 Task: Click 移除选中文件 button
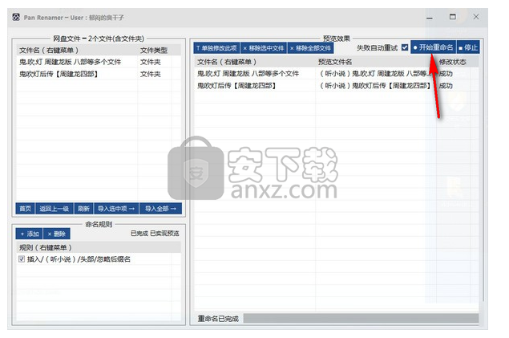coord(264,48)
